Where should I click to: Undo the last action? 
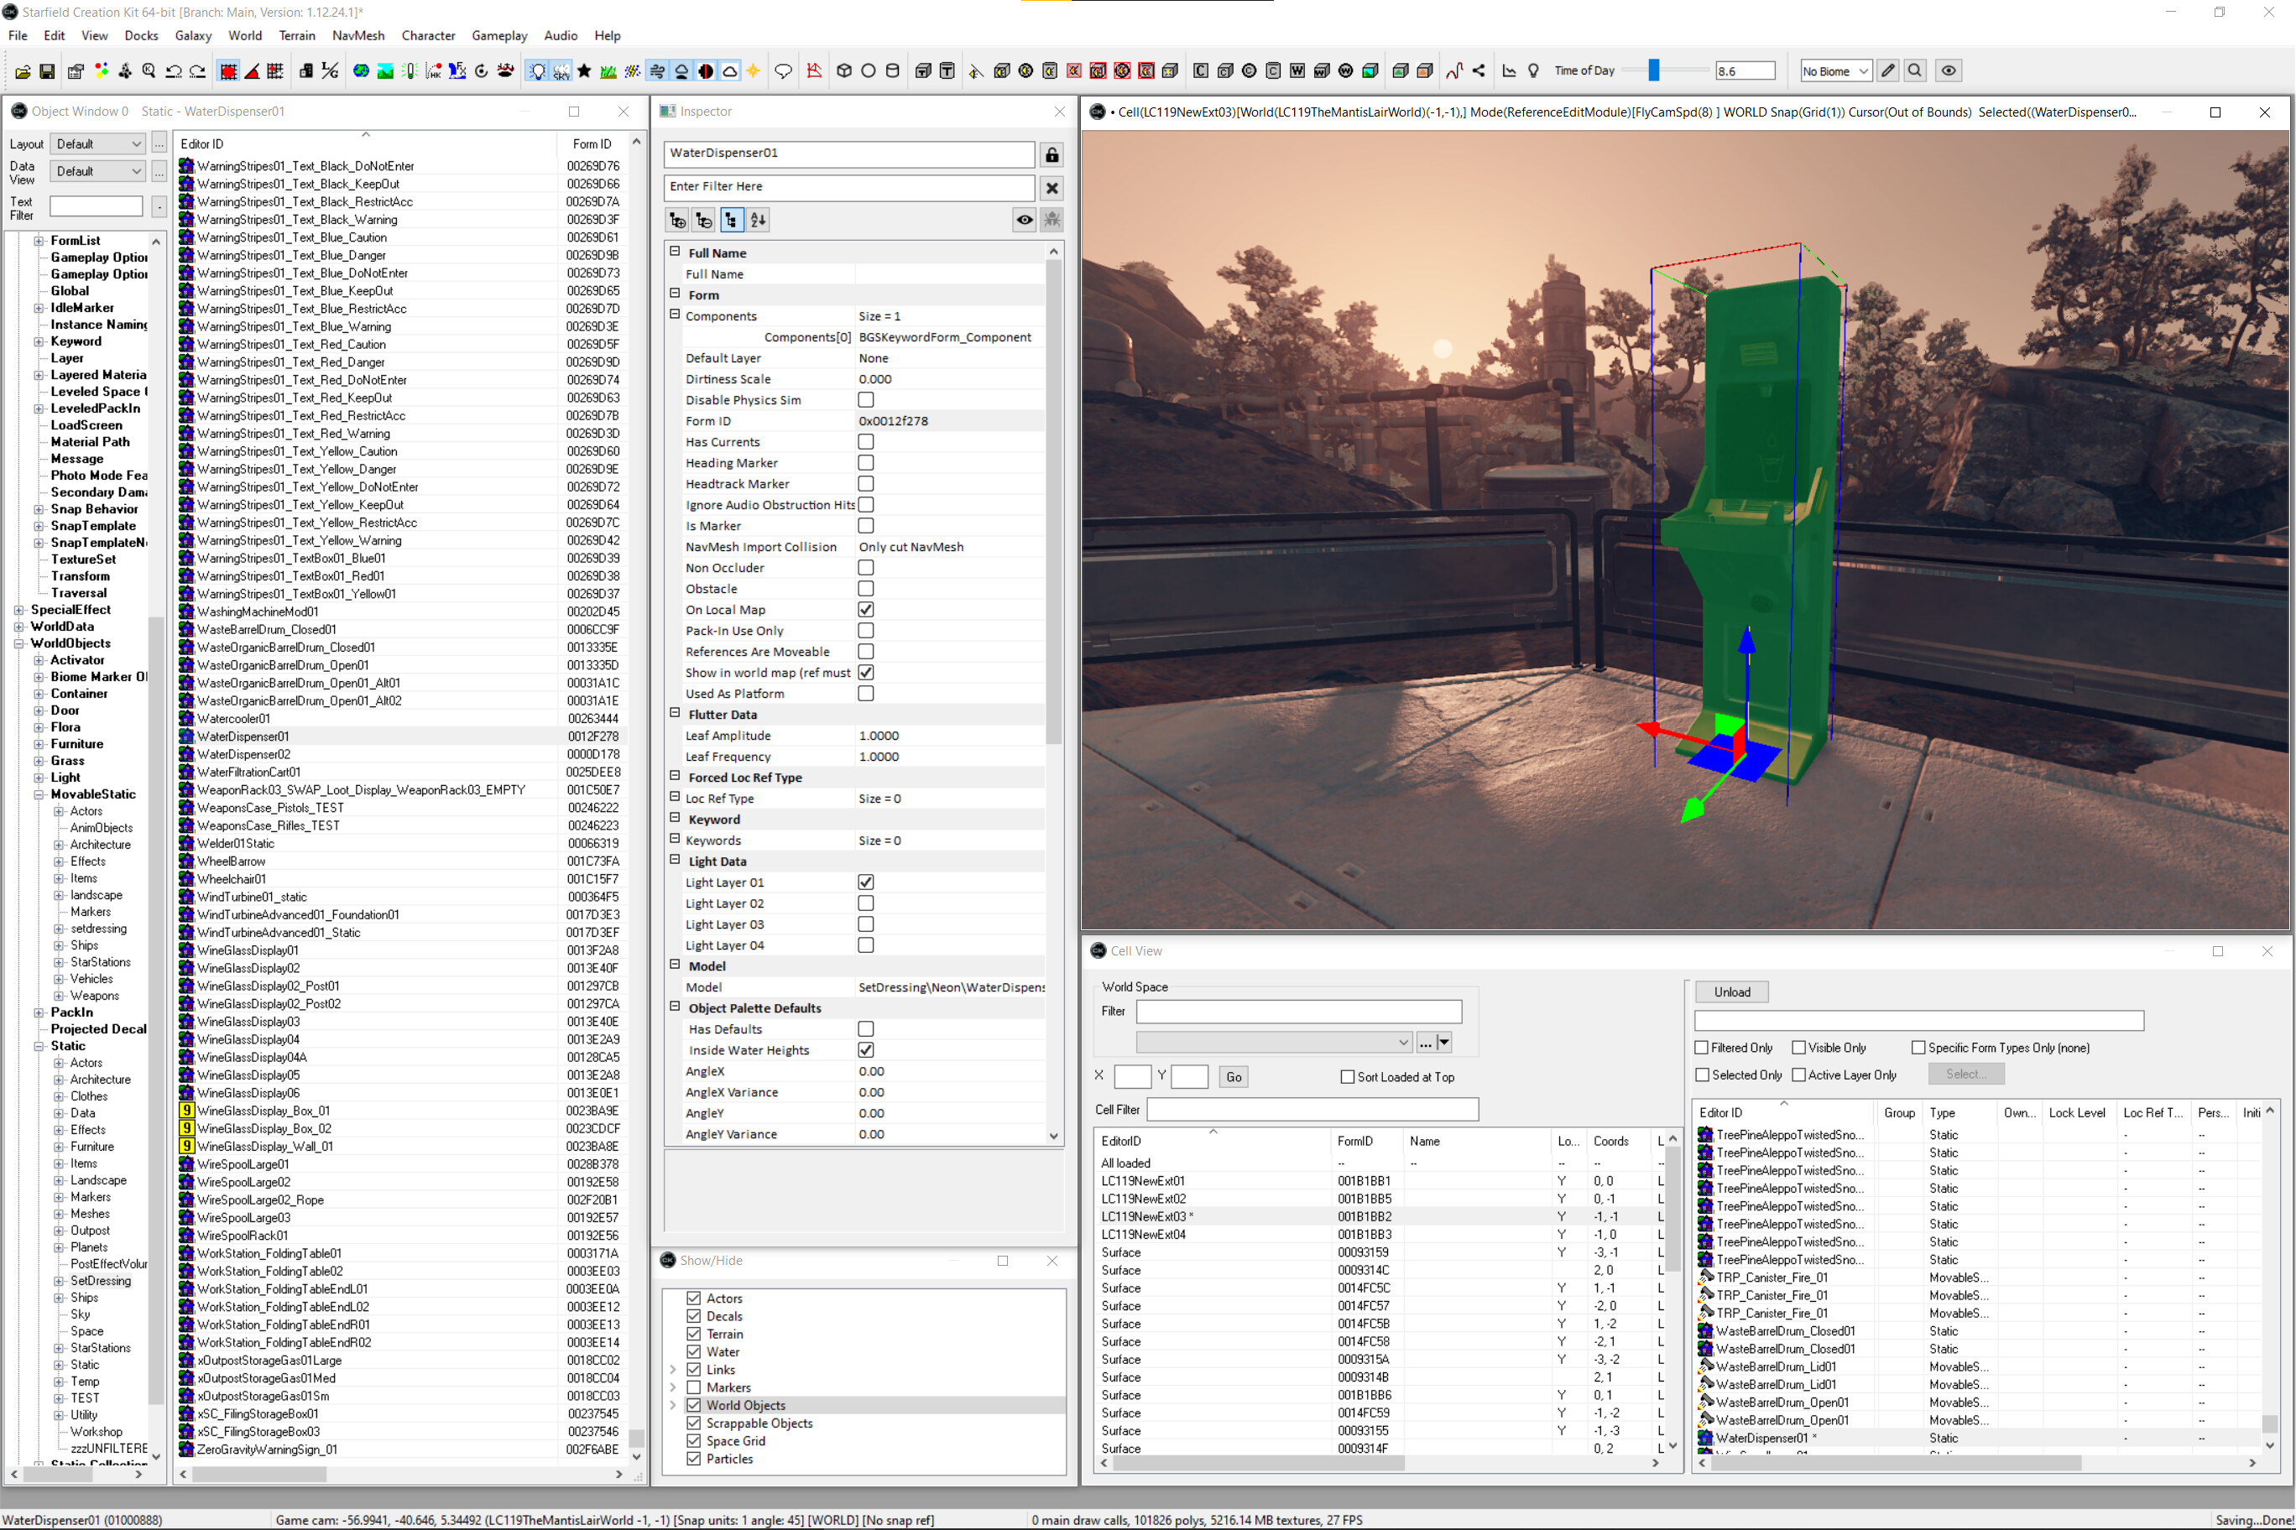click(x=175, y=70)
